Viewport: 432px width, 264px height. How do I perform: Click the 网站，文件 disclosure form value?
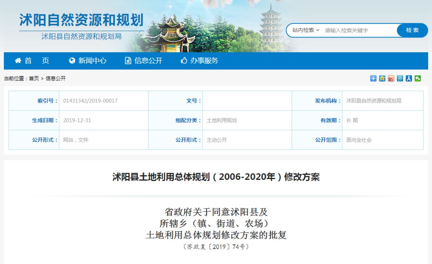76,140
